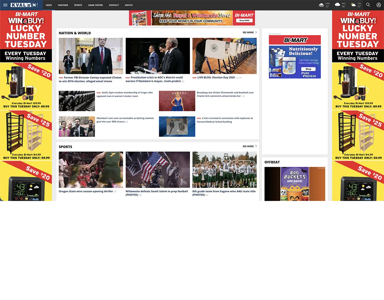Click photo icon after Willamette football headline

click(x=140, y=195)
